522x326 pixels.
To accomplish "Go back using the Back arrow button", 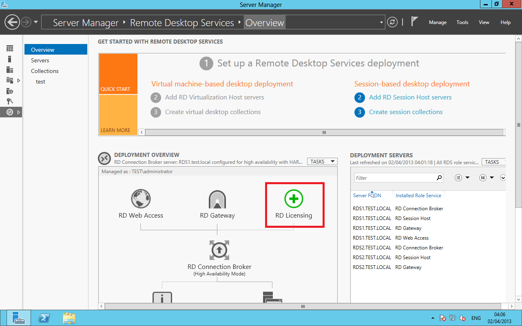I will (13, 22).
